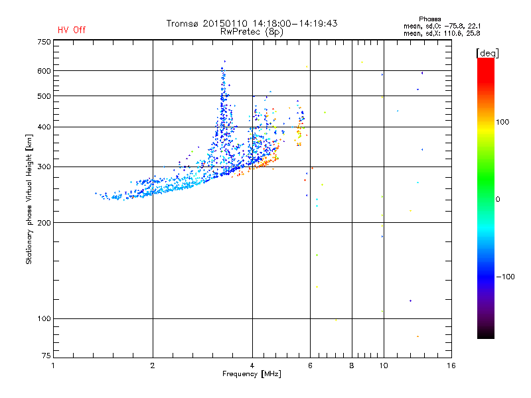The height and width of the screenshot is (398, 531).
Task: Click the x-axis title 'Frequency [MHz]'
Action: (252, 374)
